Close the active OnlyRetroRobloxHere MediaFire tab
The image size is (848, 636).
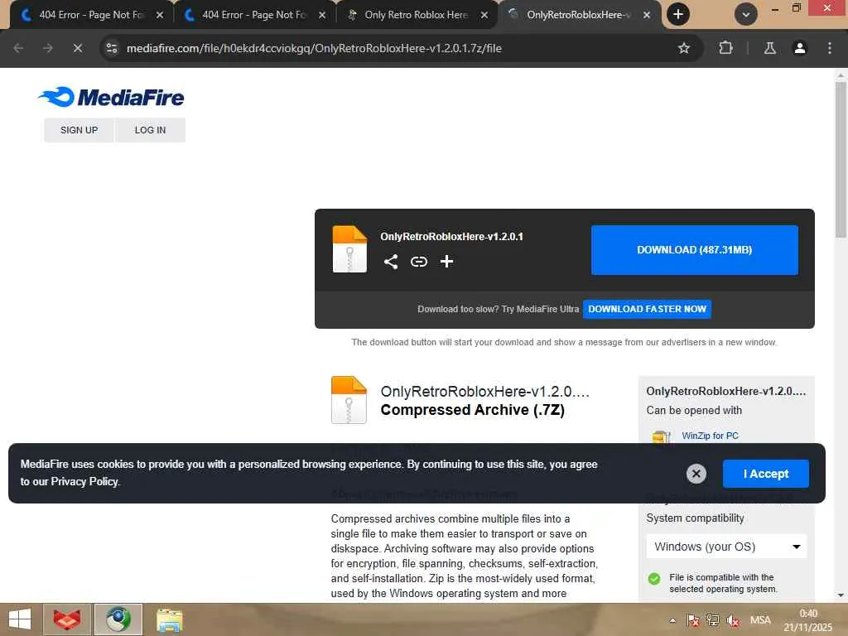coord(647,15)
